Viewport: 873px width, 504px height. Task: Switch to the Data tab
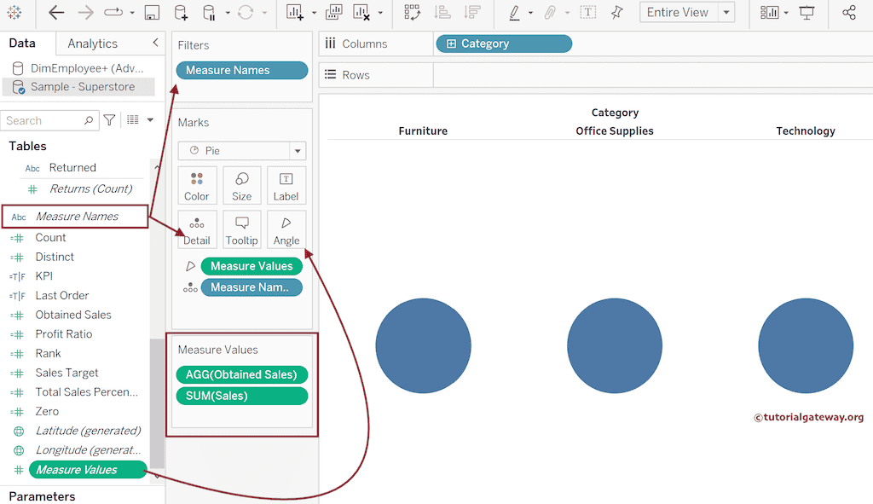coord(22,43)
